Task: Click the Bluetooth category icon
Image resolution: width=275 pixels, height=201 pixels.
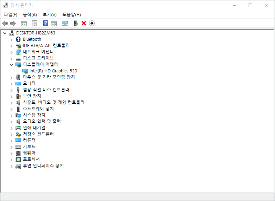Action: 18,39
